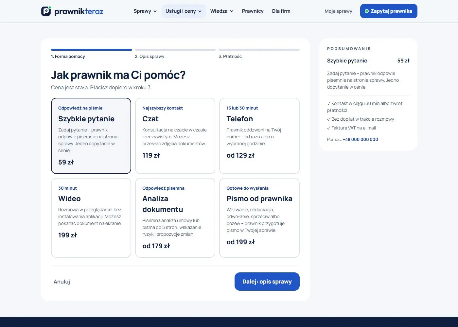Click Bez dopłat w trakcie rozmowy line

point(361,119)
